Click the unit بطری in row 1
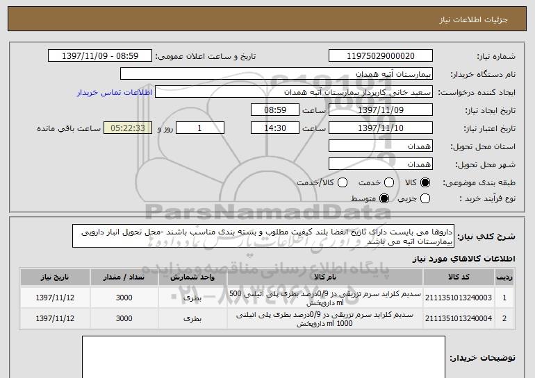The height and width of the screenshot is (378, 535). tap(192, 298)
